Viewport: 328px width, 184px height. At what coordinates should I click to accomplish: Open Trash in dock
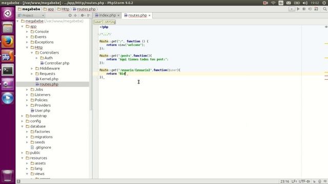pos(8,176)
